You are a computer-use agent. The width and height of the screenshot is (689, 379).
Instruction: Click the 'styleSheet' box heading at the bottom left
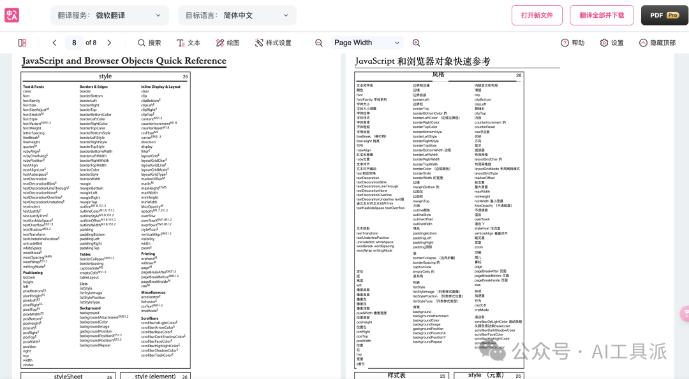click(x=68, y=376)
